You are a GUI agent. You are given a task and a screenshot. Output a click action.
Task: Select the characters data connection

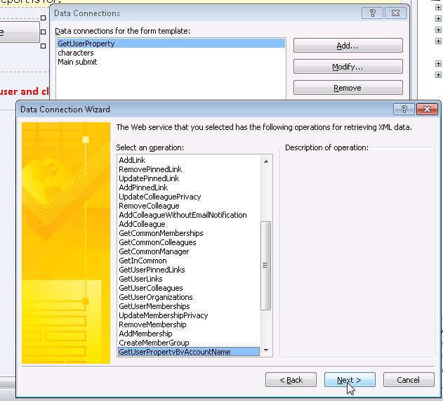(76, 53)
